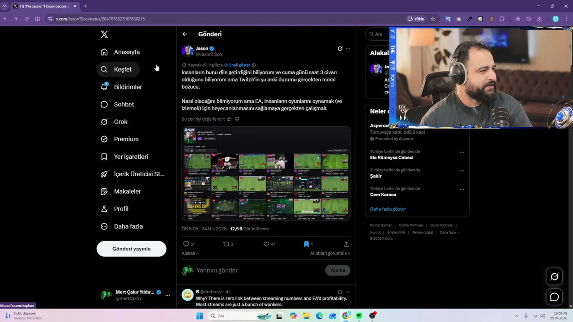Viewport: 573px width, 322px height.
Task: Bookmark this page with the star icon
Action: tap(433, 19)
